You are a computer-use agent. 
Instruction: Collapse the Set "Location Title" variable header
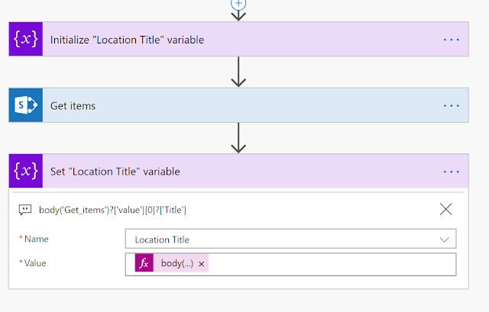(x=229, y=171)
